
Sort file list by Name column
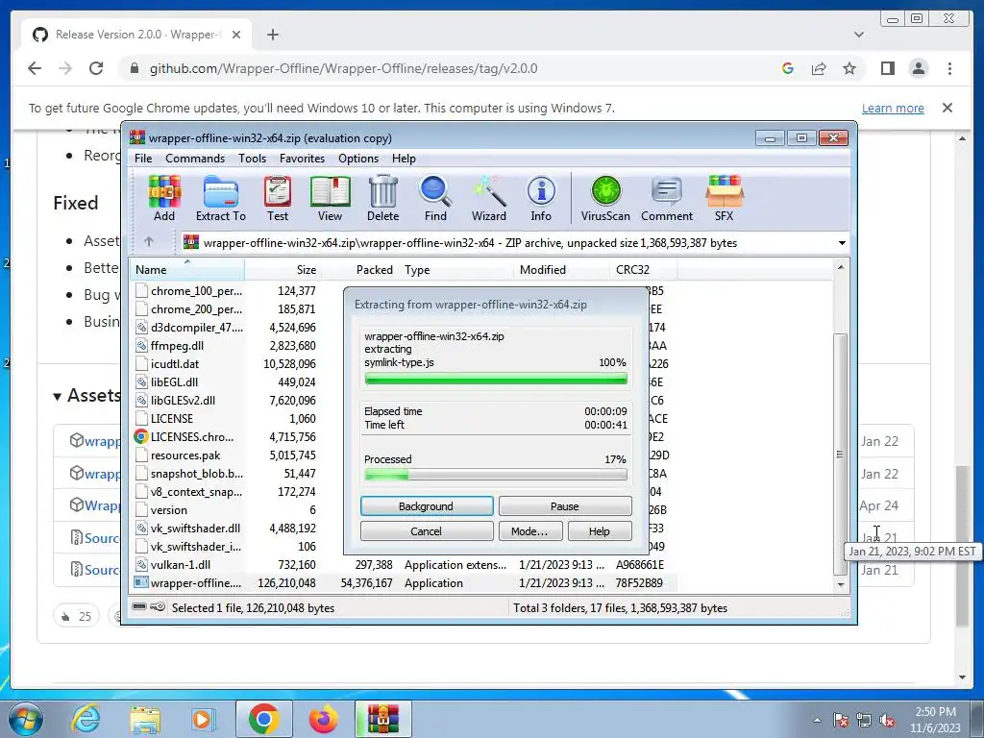187,270
